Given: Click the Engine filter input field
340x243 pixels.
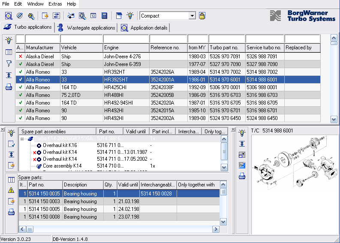Looking at the screenshot, I should click(x=126, y=39).
